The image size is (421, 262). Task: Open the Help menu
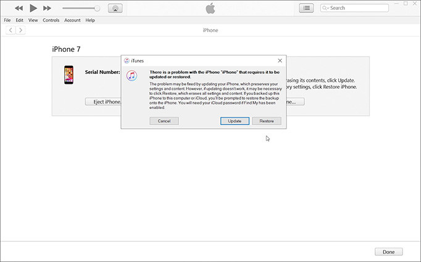pyautogui.click(x=90, y=20)
